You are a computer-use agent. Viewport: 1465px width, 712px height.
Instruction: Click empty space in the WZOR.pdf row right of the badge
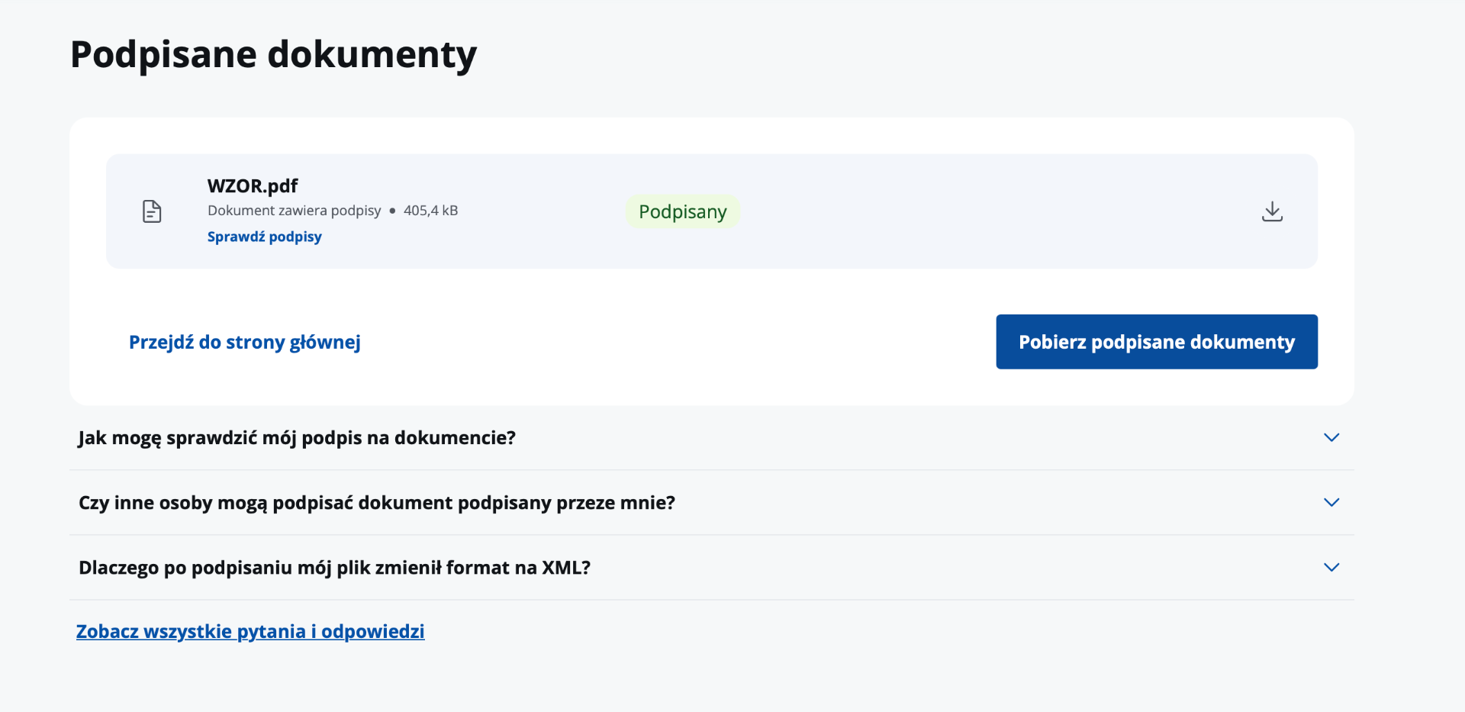[992, 211]
